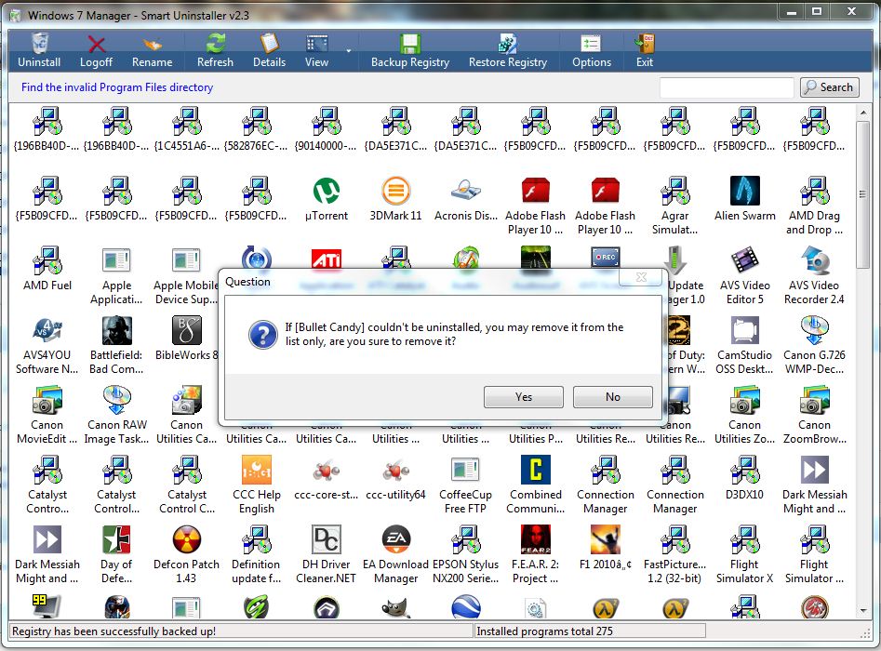Click Backup Registry in the toolbar
881x651 pixels.
(x=410, y=50)
